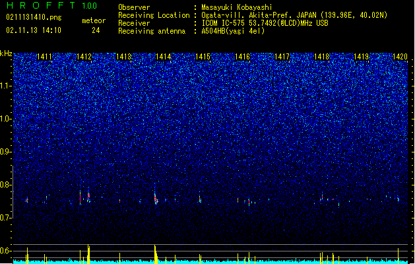The image size is (415, 264).
Task: Click the receiver ICOM IC-575 53.7492 MHz text
Action: point(265,23)
